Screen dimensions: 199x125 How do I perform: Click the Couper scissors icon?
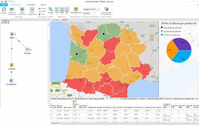(x=39, y=9)
